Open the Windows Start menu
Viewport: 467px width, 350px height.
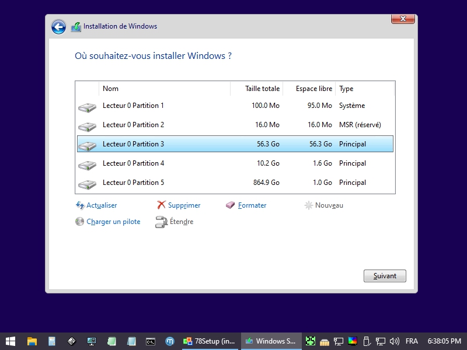click(x=11, y=341)
